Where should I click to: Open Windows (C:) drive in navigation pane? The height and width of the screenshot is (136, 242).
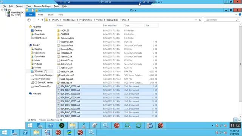click(x=40, y=71)
